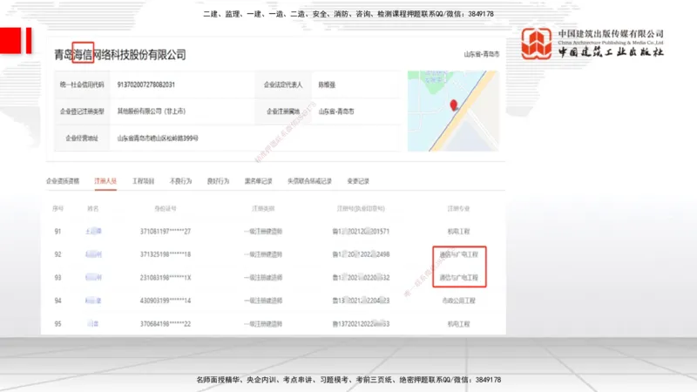Open the name link in row 93
697x392 pixels.
[x=93, y=277]
